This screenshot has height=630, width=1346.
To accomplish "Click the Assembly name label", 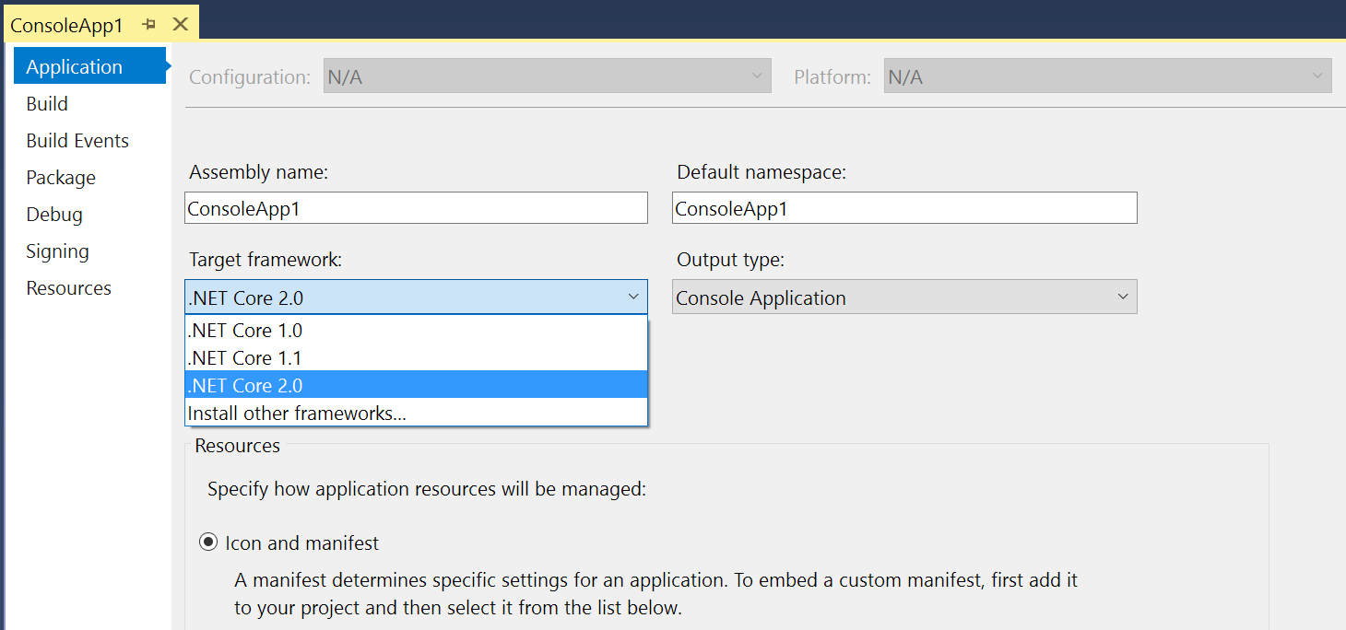I will 258,172.
